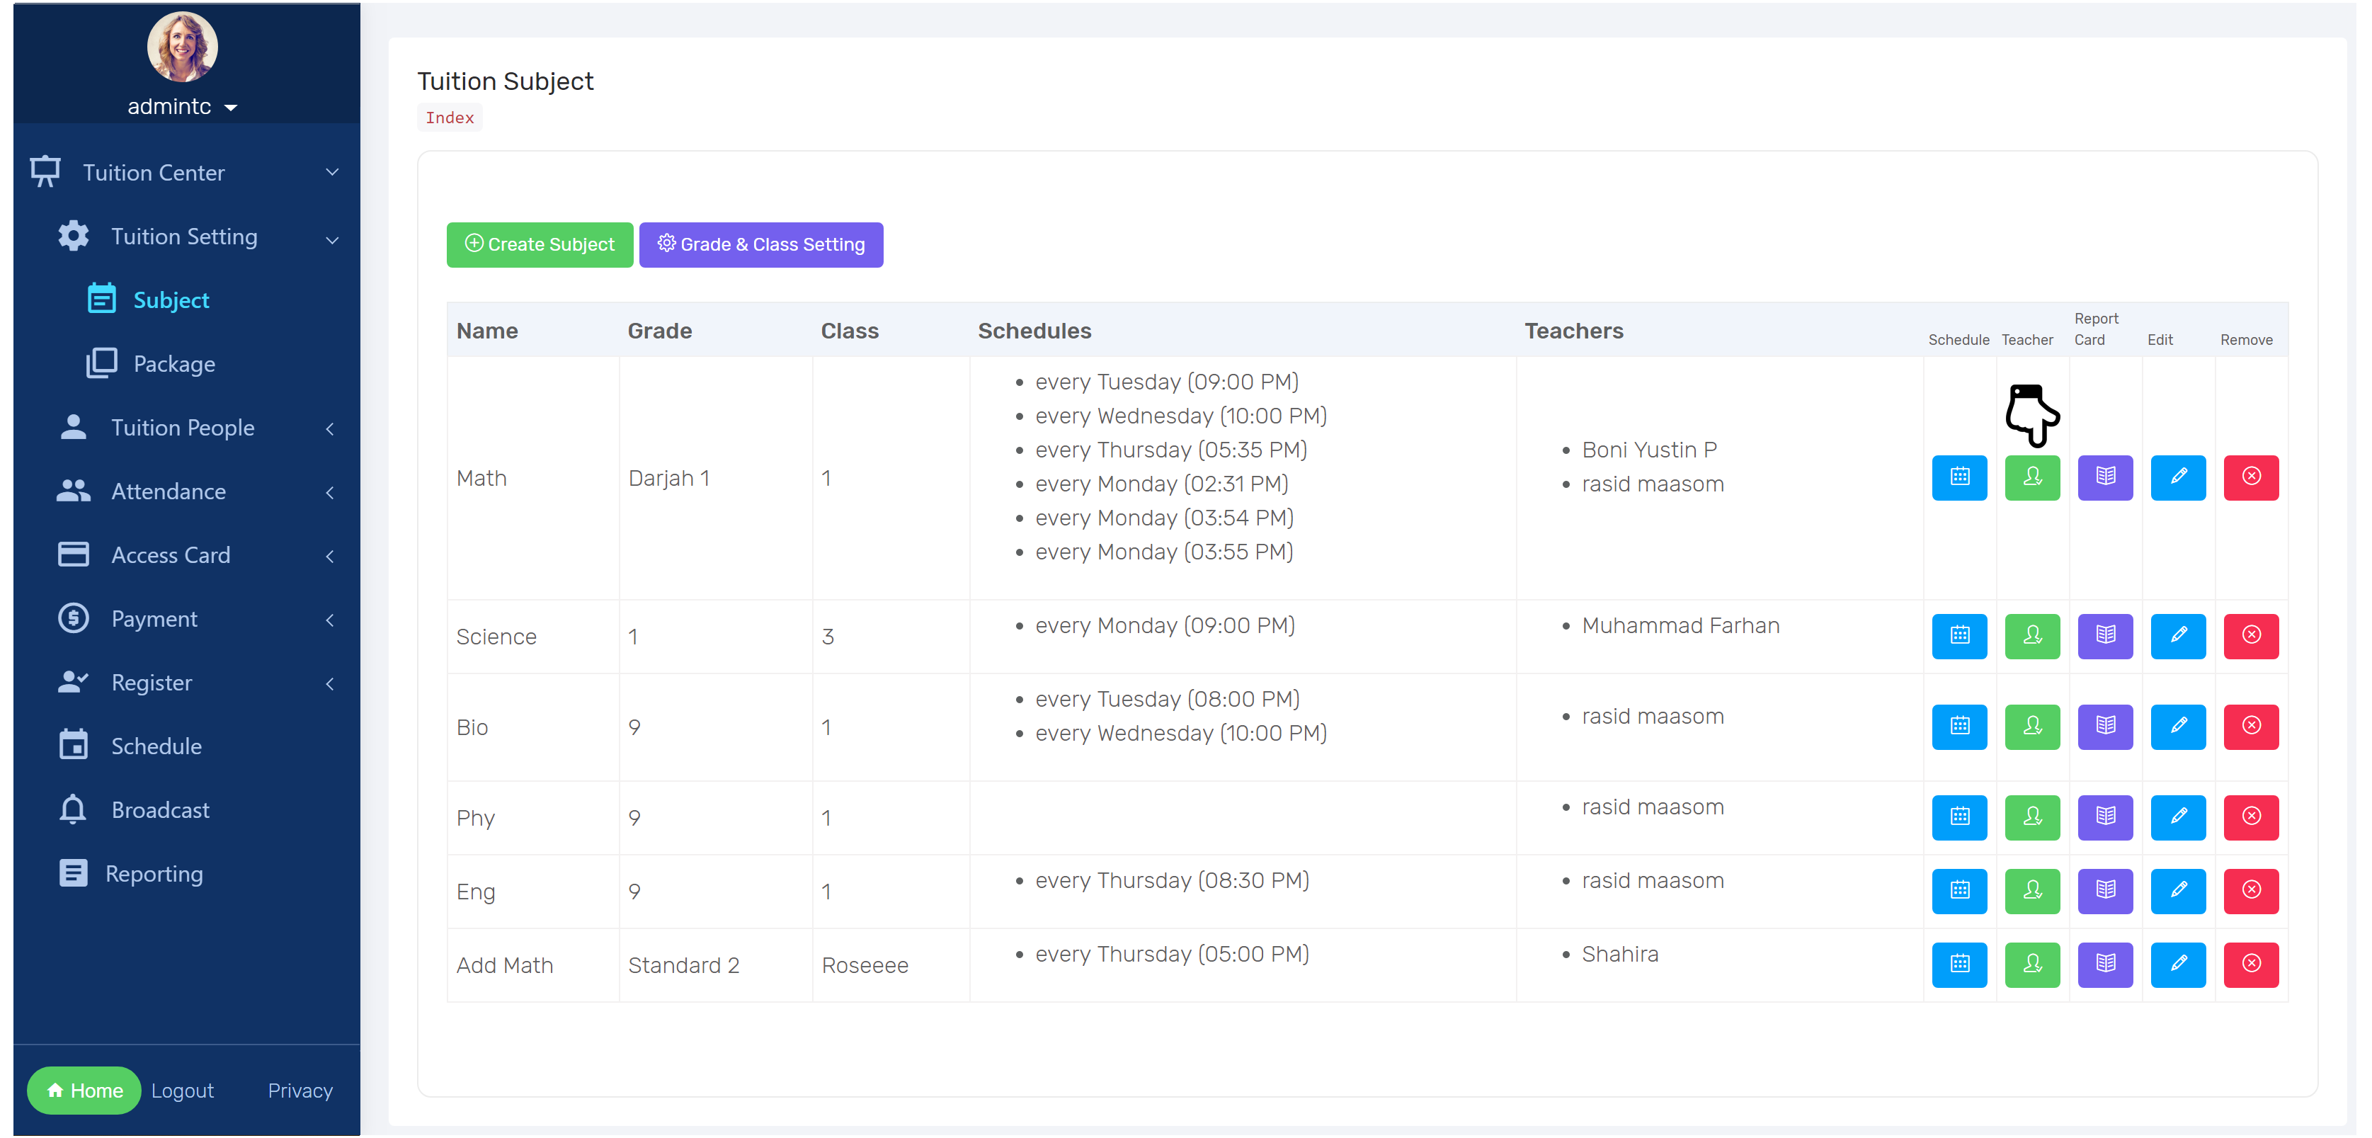Select 'Muhammad Farhan' teacher text
This screenshot has width=2372, height=1138.
pos(1680,625)
